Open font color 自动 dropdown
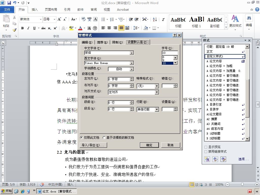 pos(132,69)
